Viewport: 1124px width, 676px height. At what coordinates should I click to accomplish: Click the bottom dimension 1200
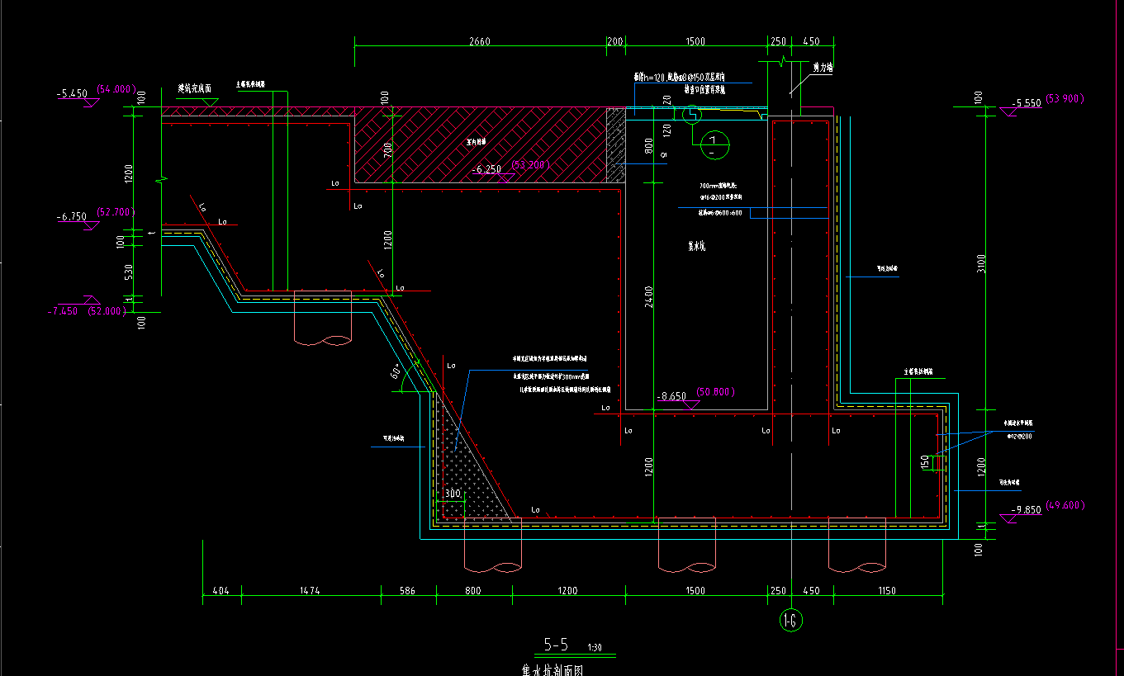point(567,591)
